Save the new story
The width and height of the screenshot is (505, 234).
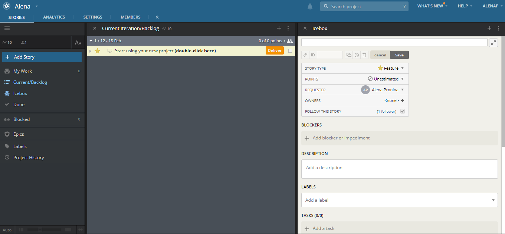(399, 55)
